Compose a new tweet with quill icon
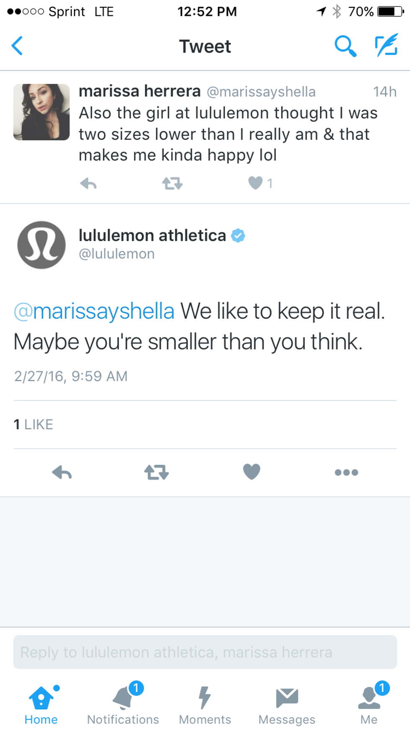The image size is (410, 730). coord(386,46)
